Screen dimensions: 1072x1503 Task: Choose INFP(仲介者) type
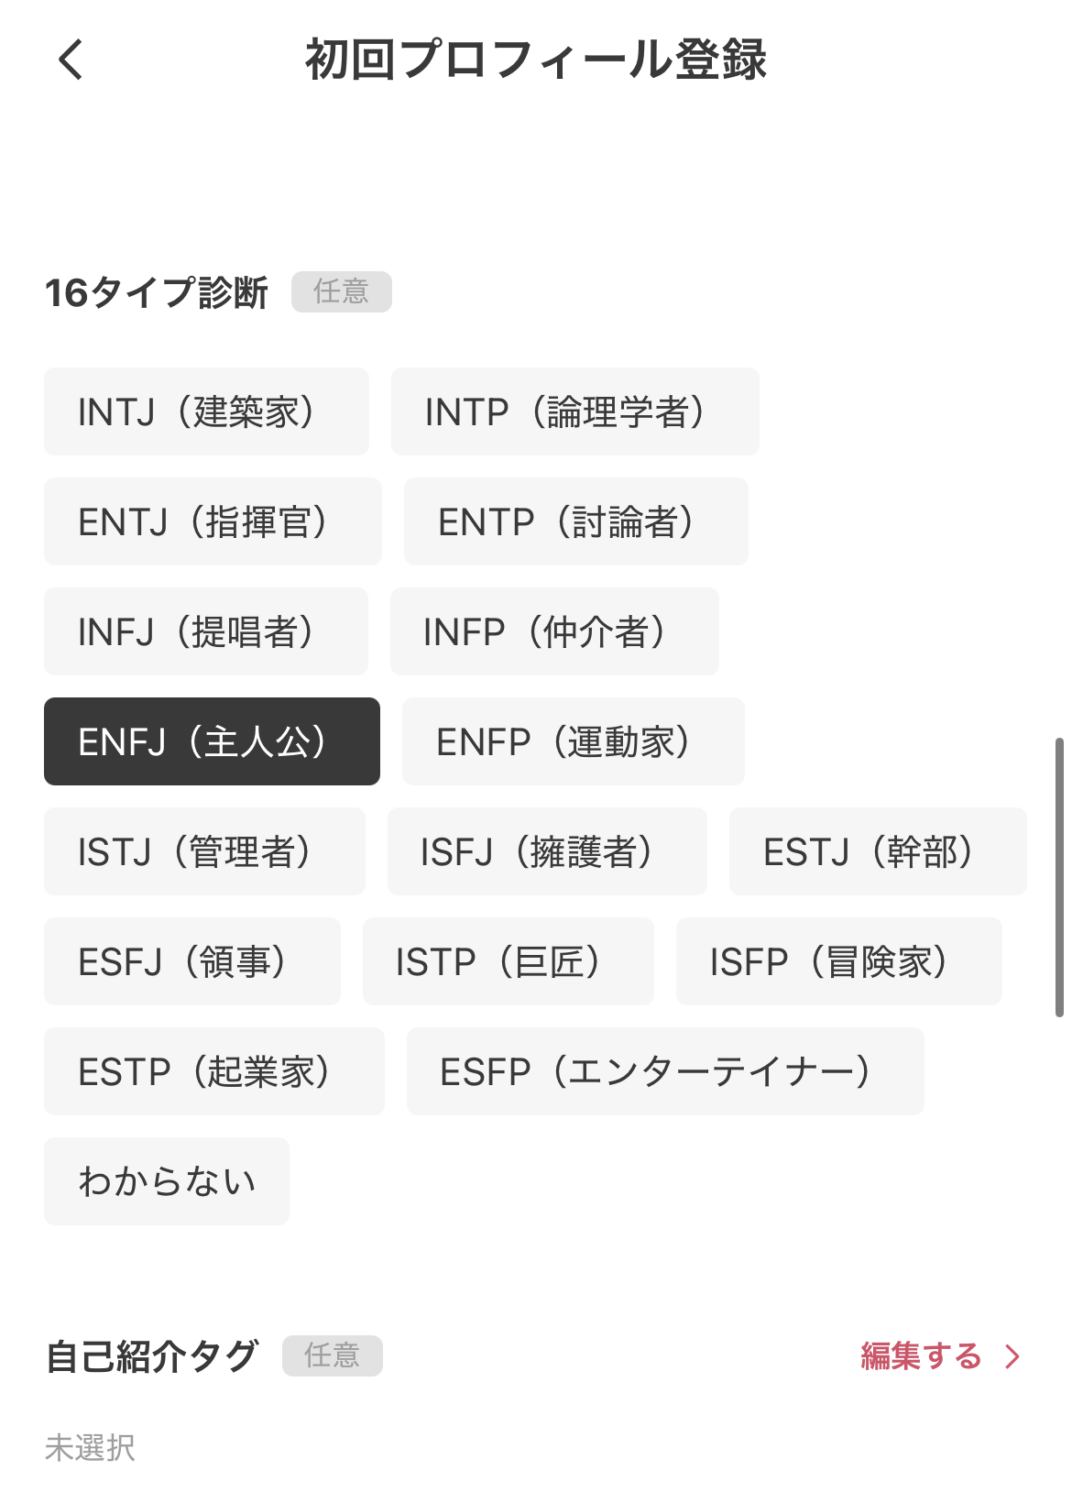click(554, 631)
